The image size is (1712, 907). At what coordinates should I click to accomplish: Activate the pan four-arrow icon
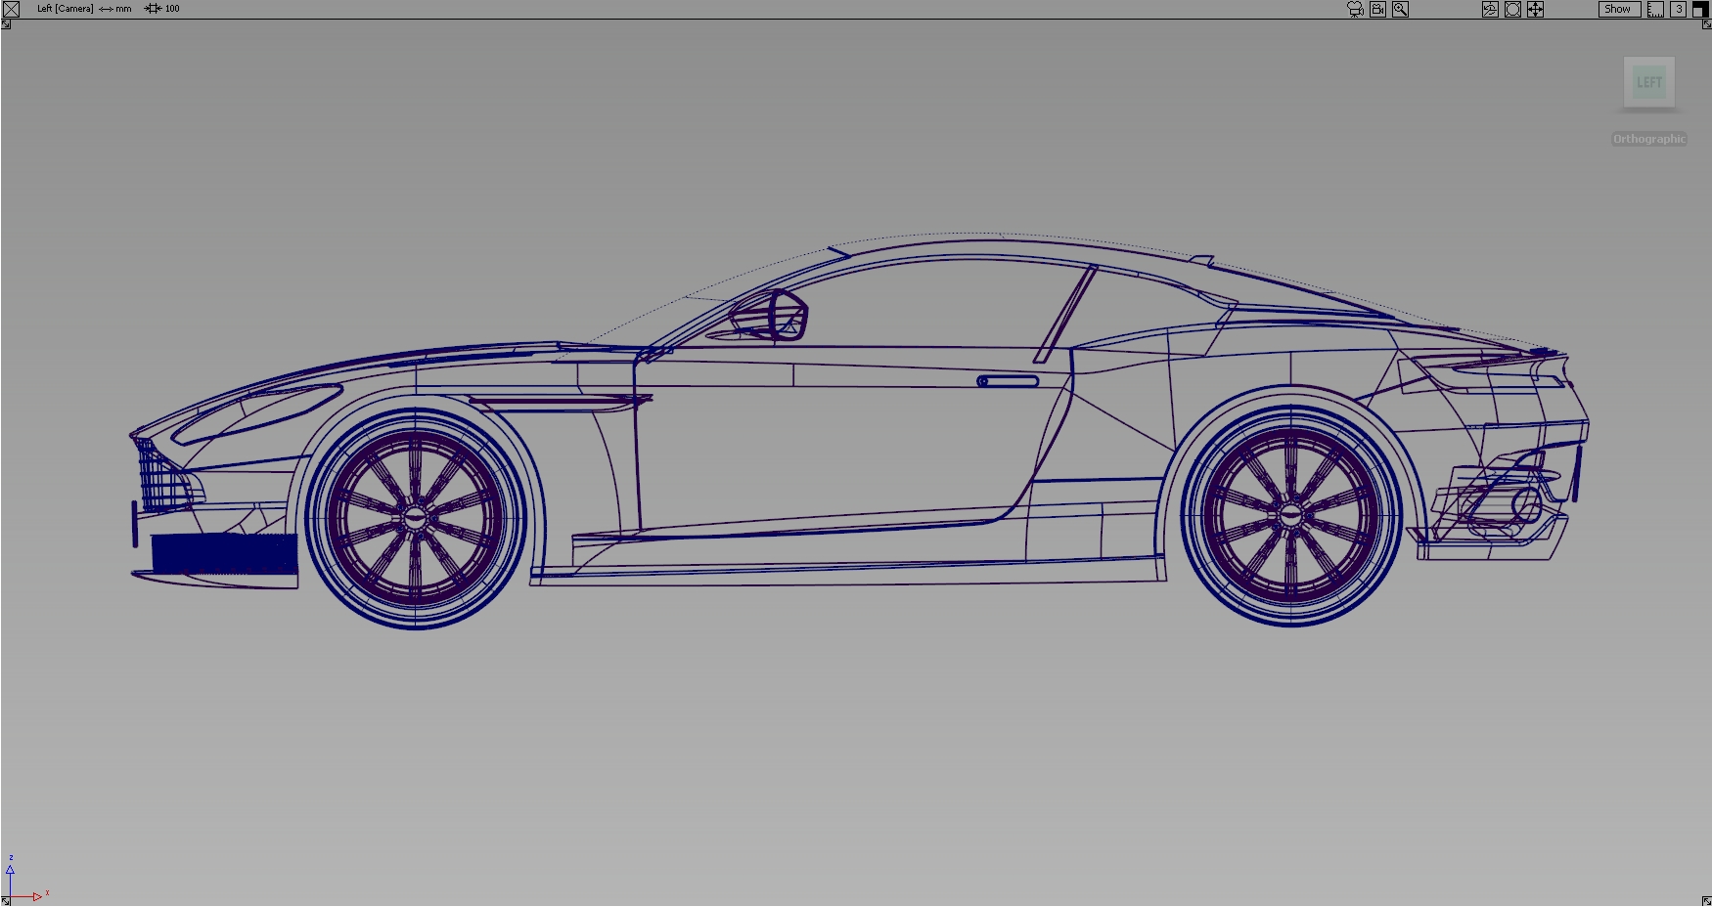pyautogui.click(x=1535, y=9)
